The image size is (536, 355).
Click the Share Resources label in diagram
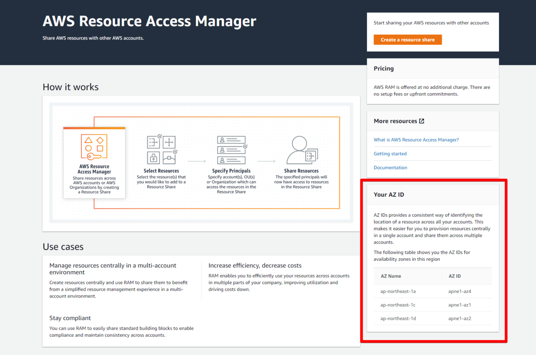coord(301,171)
